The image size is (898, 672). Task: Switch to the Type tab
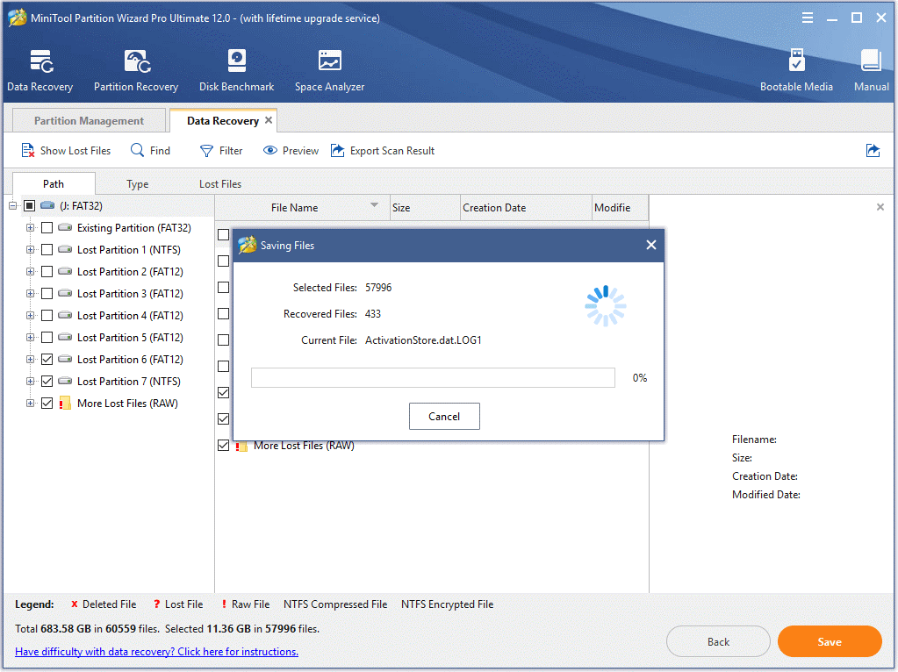138,183
